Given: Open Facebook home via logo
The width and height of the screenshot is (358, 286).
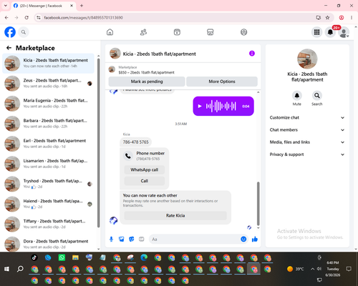Looking at the screenshot, I should coord(10,32).
